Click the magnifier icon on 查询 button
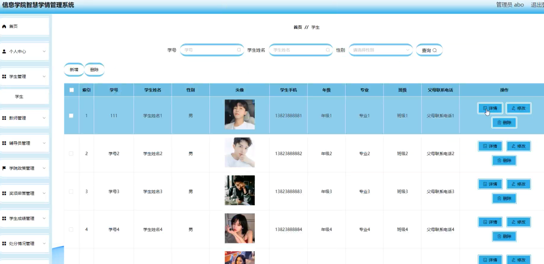Image resolution: width=544 pixels, height=264 pixels. click(x=435, y=50)
